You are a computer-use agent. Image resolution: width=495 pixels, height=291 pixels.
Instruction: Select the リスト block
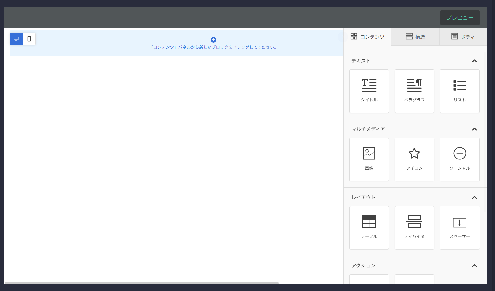[x=460, y=91]
